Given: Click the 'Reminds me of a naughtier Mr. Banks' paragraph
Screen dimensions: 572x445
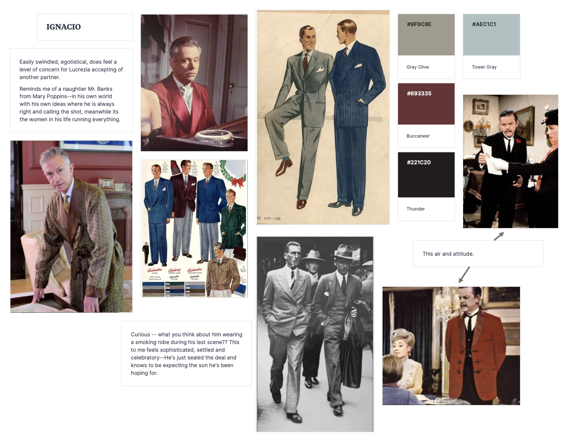Looking at the screenshot, I should [70, 104].
